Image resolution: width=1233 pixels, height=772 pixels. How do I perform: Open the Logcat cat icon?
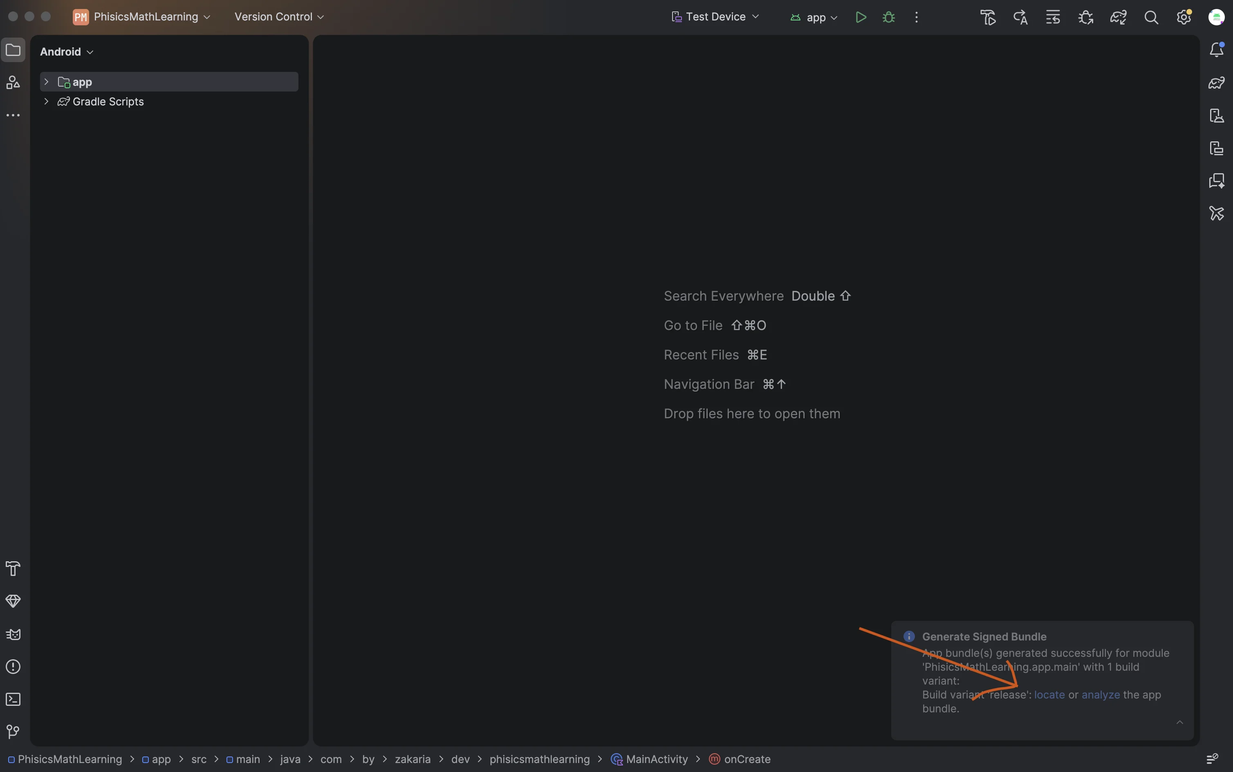tap(13, 634)
